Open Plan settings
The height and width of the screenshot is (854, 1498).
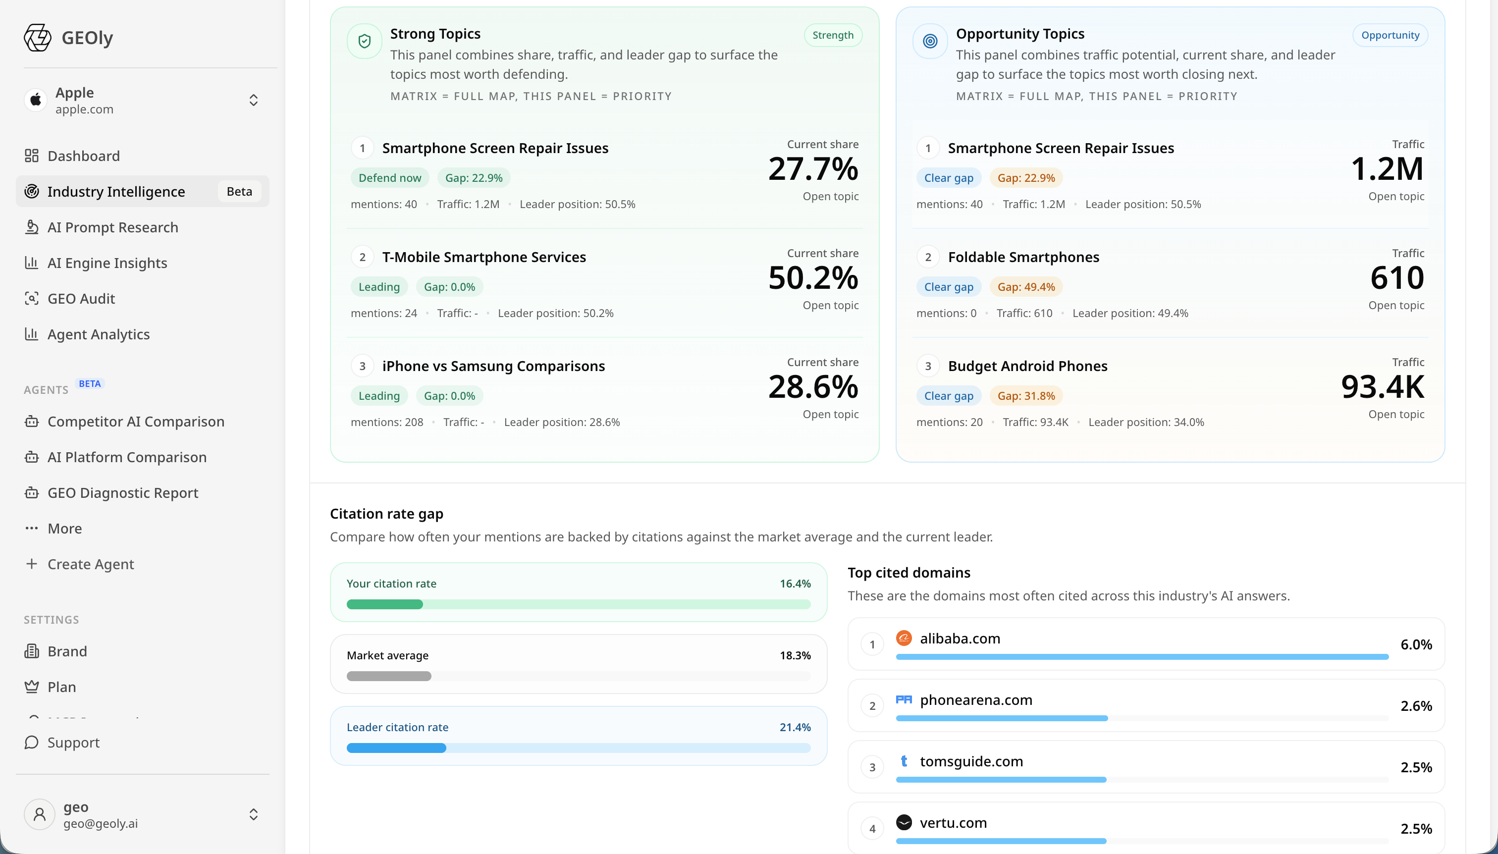point(143,687)
